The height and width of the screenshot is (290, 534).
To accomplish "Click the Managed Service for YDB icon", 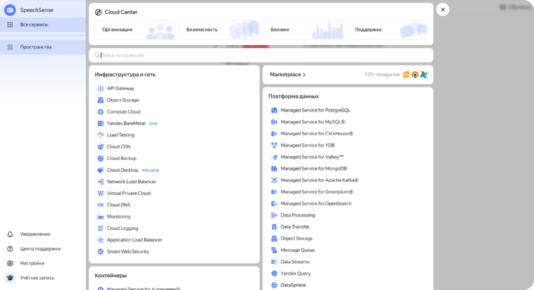I will (274, 146).
